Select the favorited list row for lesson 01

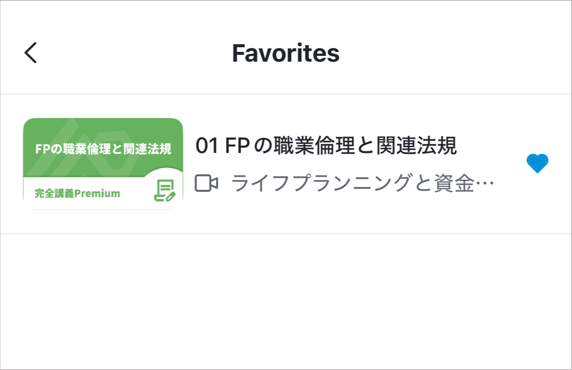pyautogui.click(x=286, y=164)
